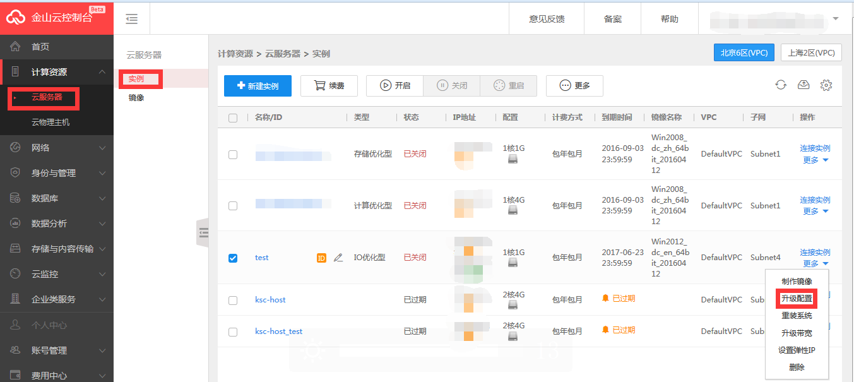
Task: Click the 续费 renew button
Action: tap(329, 86)
